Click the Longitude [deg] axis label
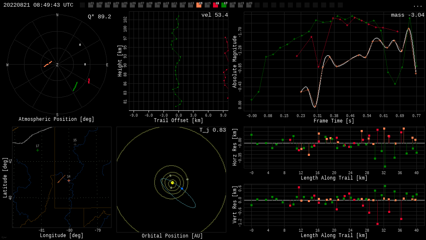This screenshot has width=426, height=240. pyautogui.click(x=62, y=235)
